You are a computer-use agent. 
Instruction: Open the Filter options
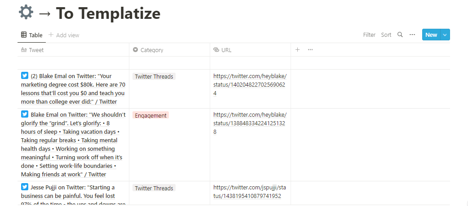pyautogui.click(x=369, y=35)
